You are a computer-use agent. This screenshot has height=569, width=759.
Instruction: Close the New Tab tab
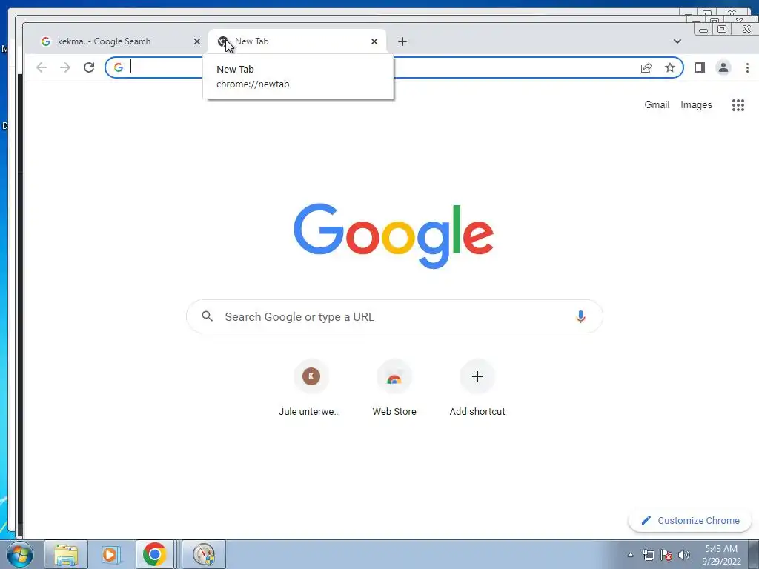374,41
